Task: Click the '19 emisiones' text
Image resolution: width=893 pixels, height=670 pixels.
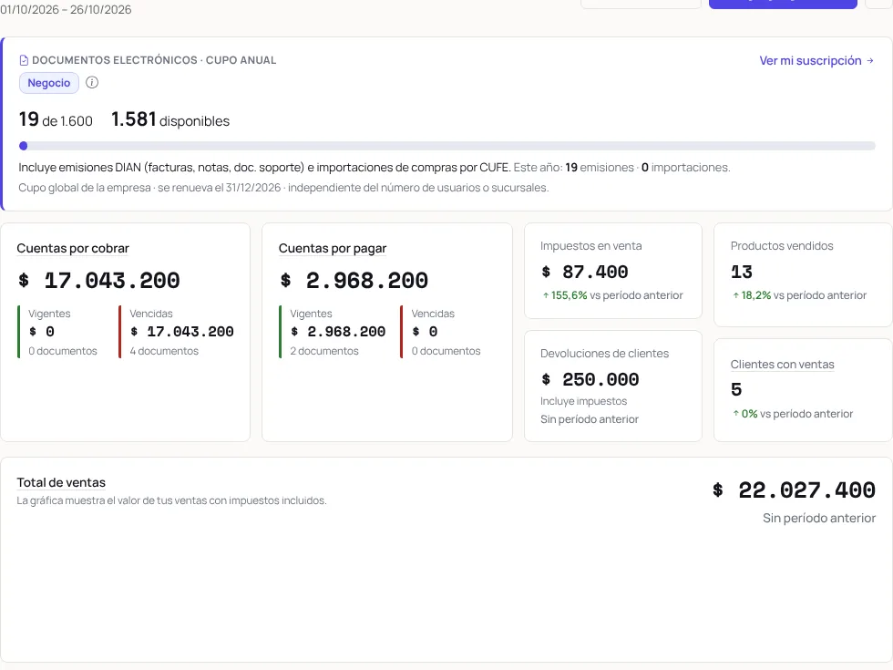Action: (600, 168)
